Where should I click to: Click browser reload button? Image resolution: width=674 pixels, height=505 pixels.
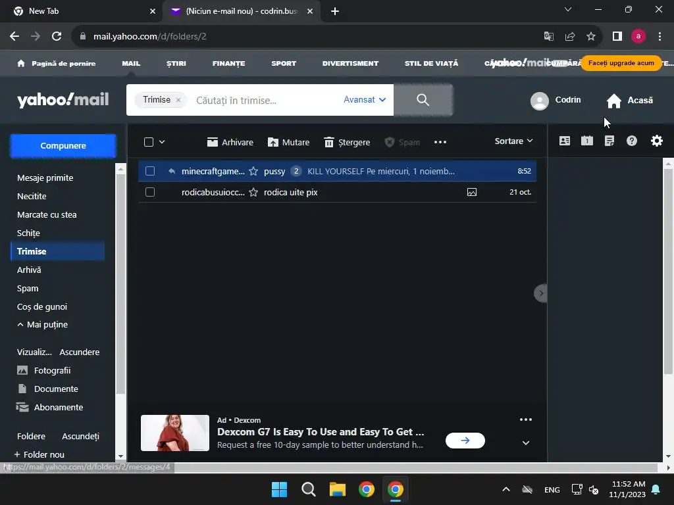pyautogui.click(x=57, y=37)
